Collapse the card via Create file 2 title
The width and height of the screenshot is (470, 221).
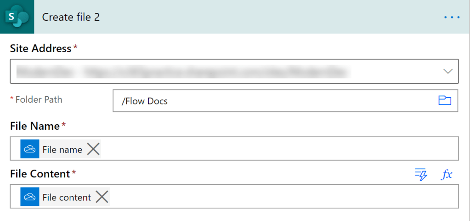point(71,17)
